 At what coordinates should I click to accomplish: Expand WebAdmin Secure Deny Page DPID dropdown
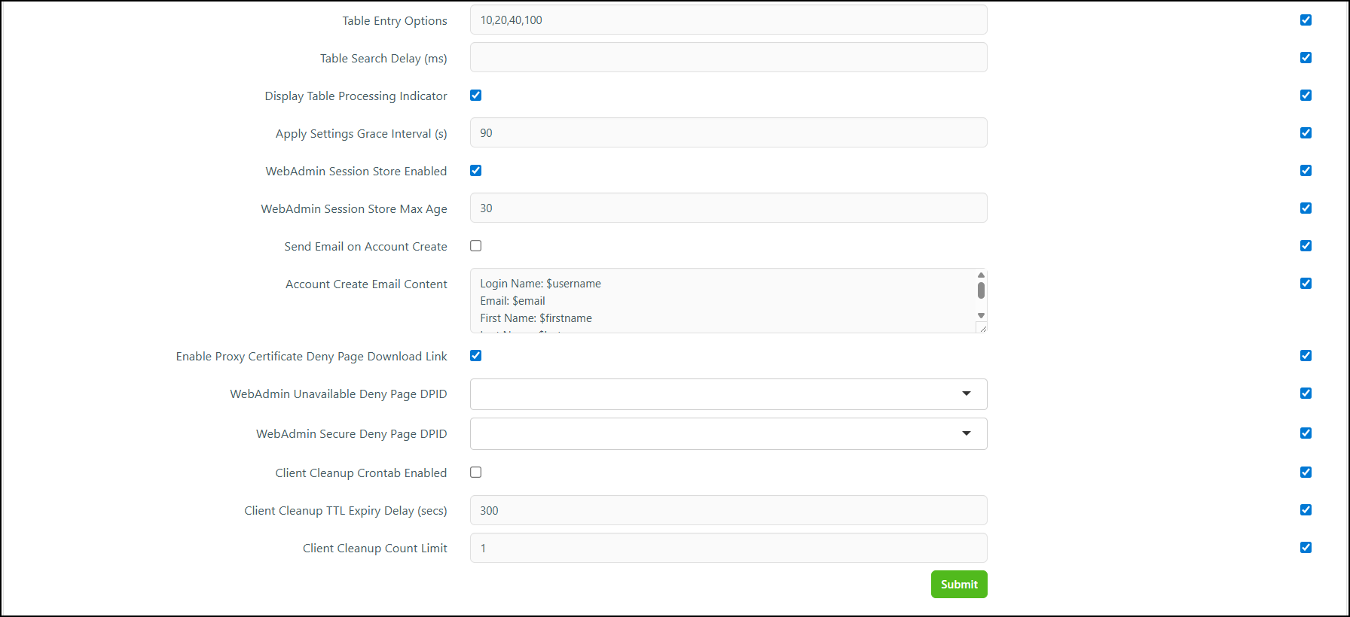tap(728, 434)
